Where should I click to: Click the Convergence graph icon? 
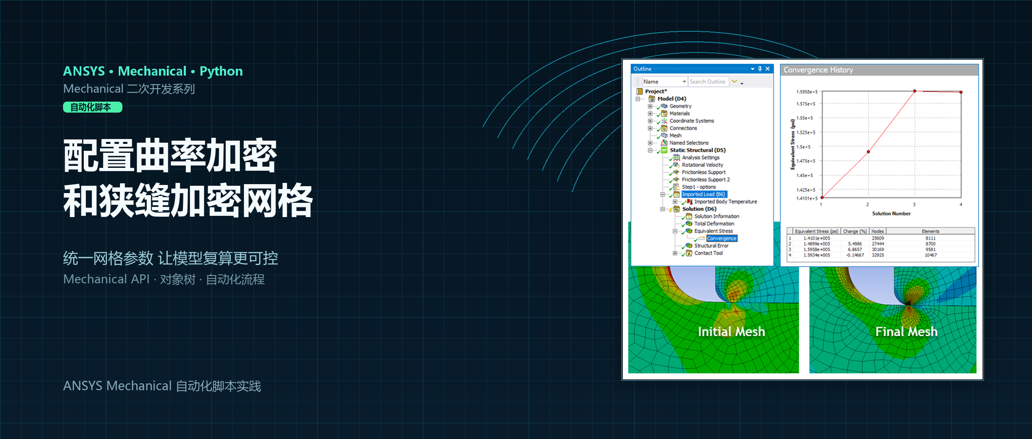pyautogui.click(x=701, y=238)
